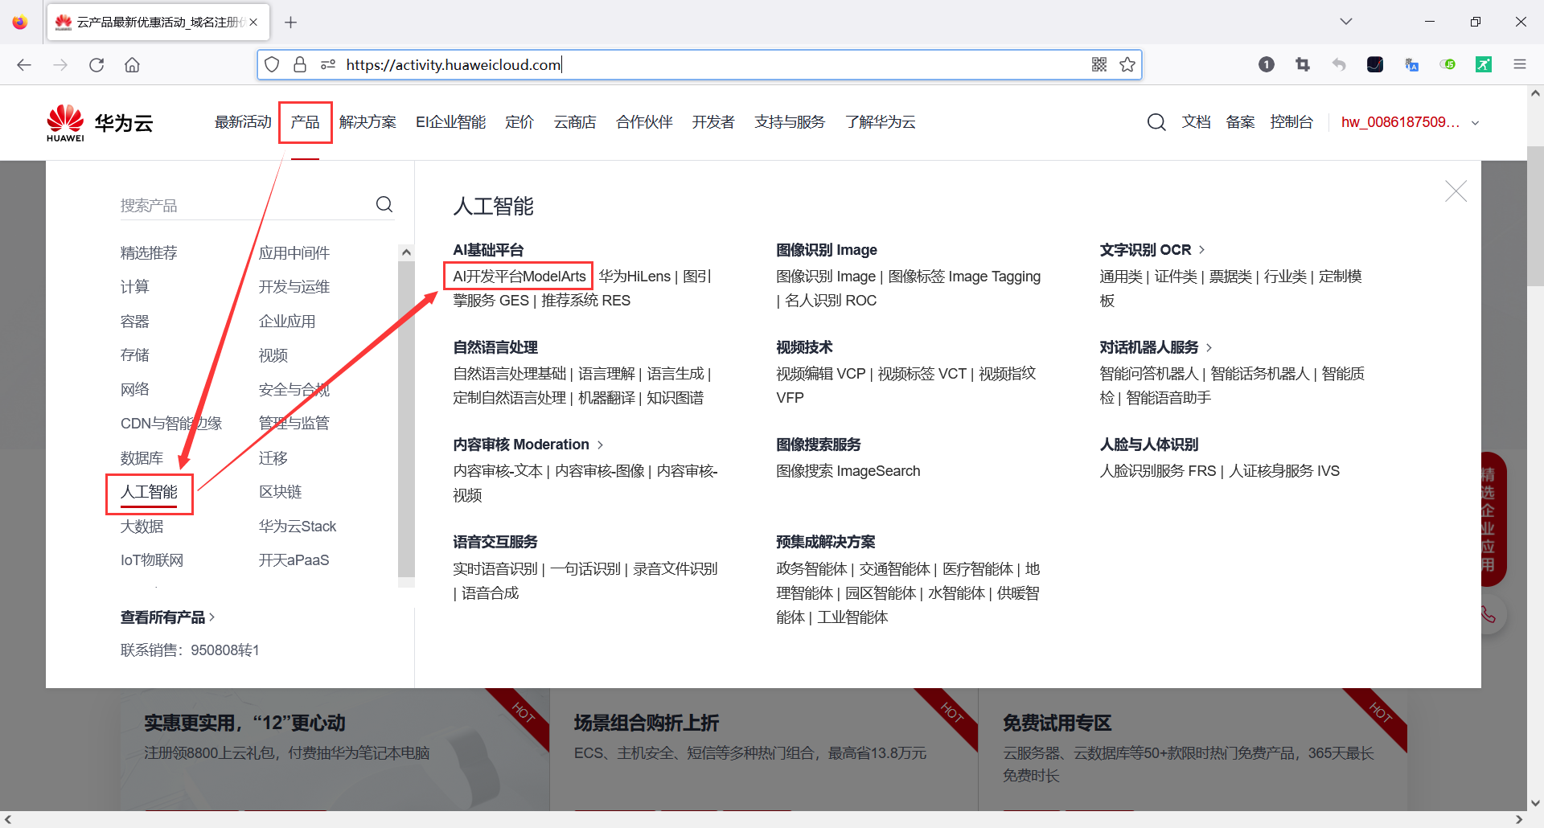The width and height of the screenshot is (1544, 828).
Task: Open the Firefox application hamburger menu
Action: click(x=1520, y=64)
